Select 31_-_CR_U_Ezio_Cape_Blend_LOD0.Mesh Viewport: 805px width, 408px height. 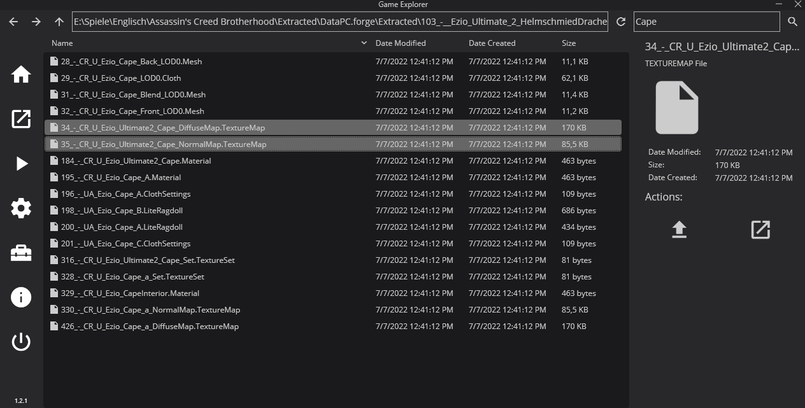[x=333, y=95]
